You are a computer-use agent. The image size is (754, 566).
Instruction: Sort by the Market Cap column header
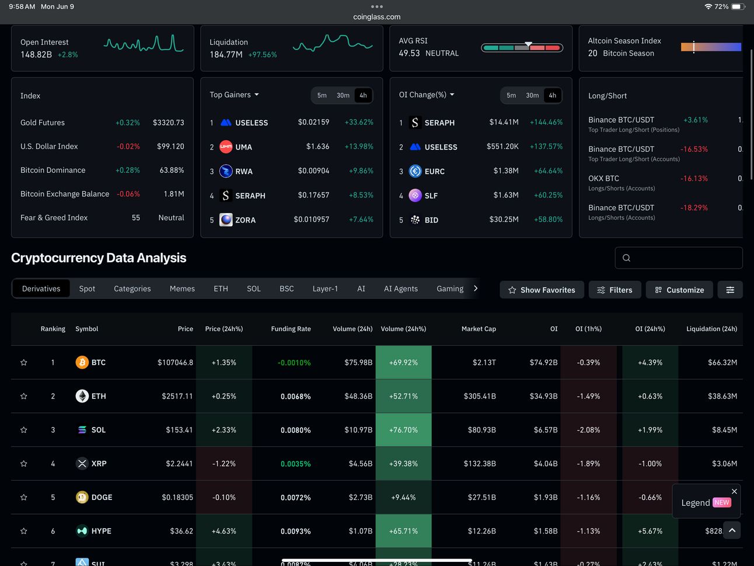479,329
